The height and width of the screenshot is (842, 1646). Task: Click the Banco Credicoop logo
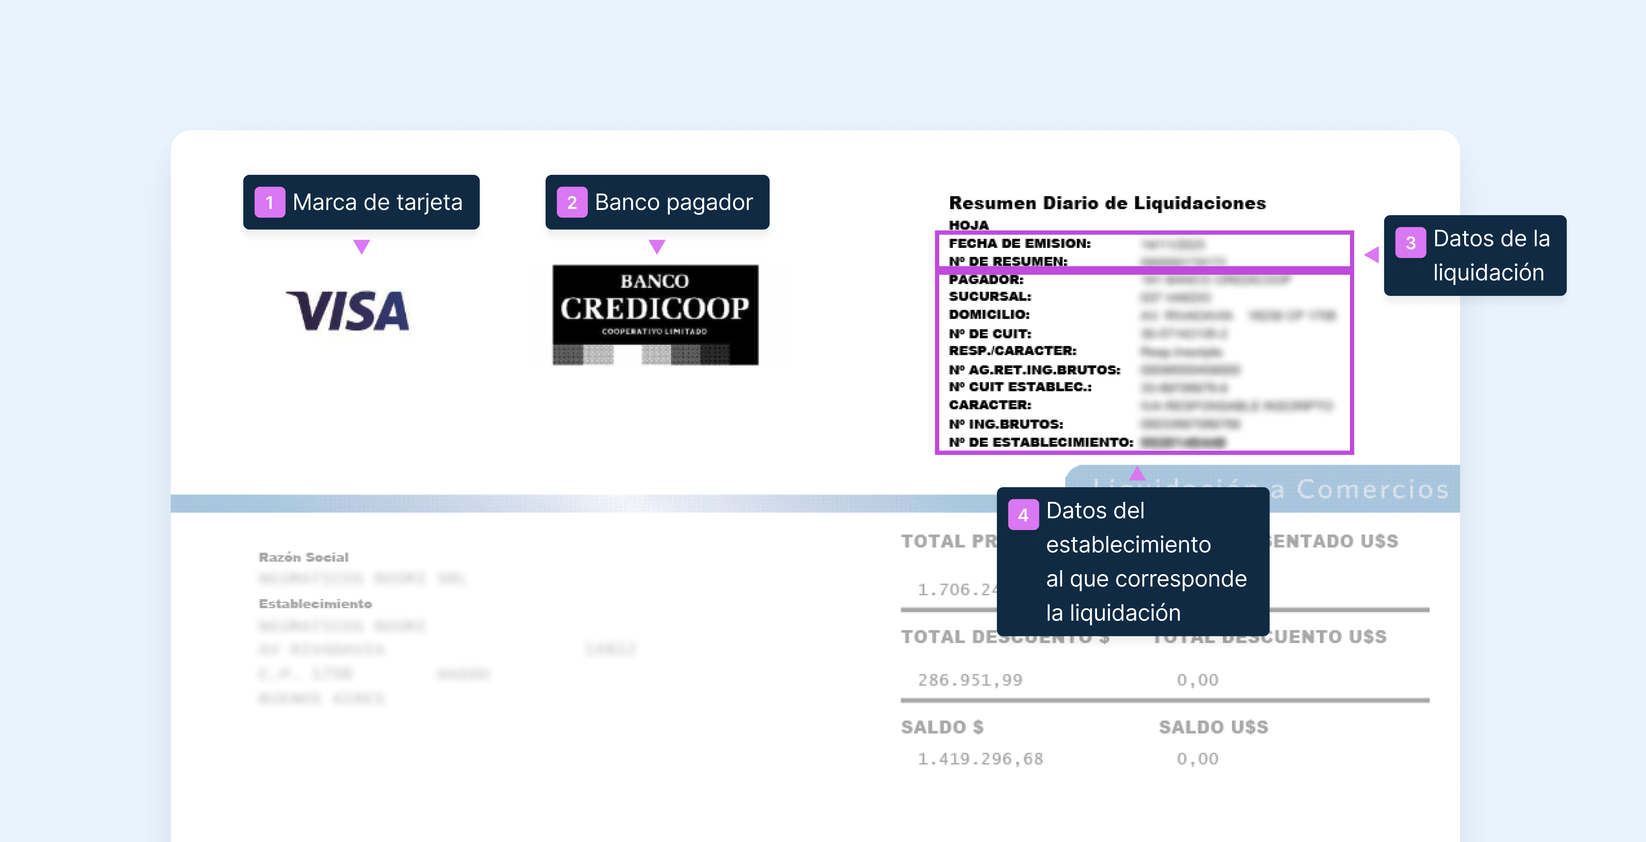(x=656, y=315)
